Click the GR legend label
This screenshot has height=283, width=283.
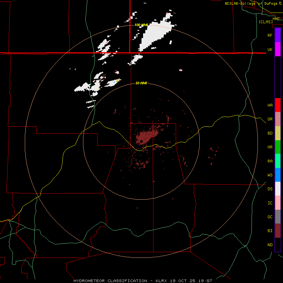point(270,119)
